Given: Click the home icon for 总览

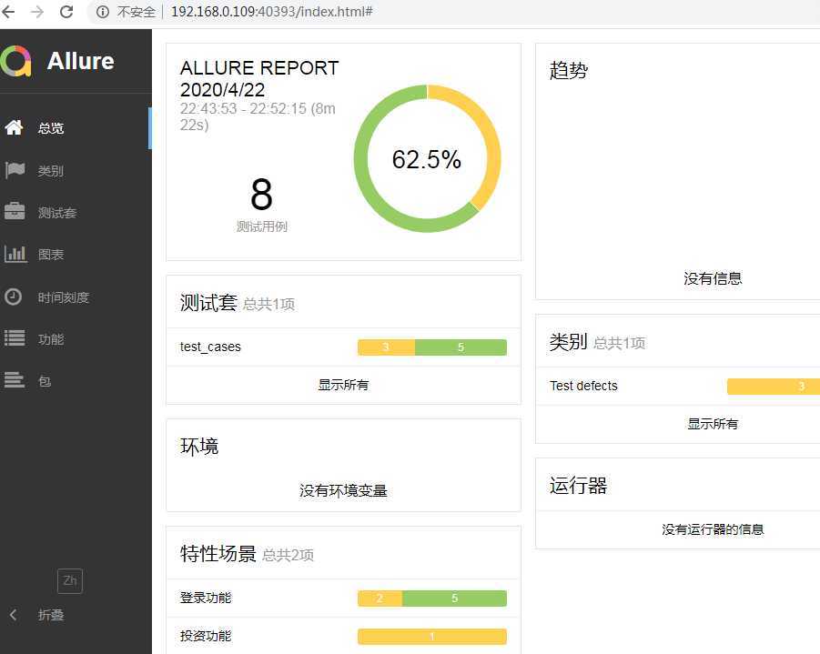Looking at the screenshot, I should (15, 127).
